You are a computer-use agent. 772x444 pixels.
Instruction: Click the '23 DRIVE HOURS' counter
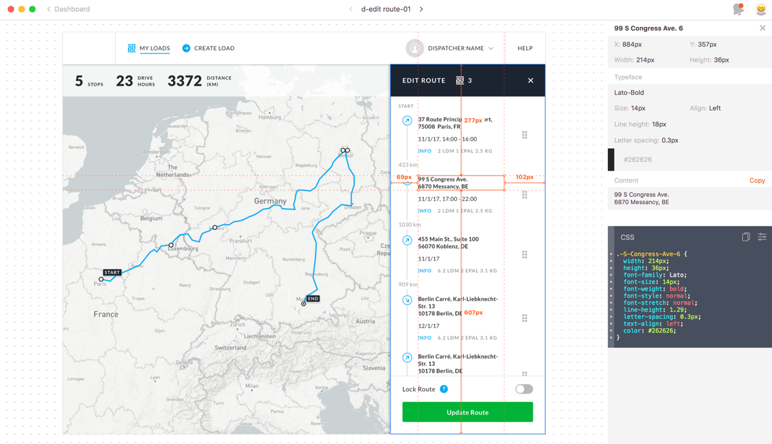pyautogui.click(x=135, y=81)
